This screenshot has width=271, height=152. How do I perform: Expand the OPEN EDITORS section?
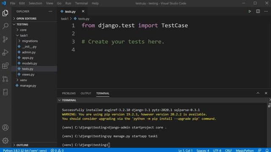pyautogui.click(x=26, y=19)
